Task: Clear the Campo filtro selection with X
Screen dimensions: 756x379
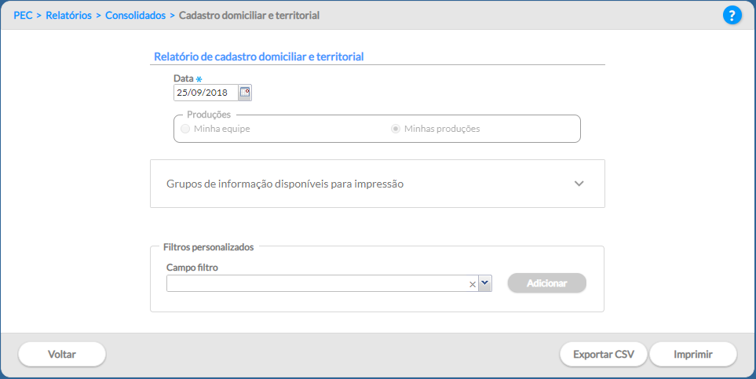Action: 473,285
